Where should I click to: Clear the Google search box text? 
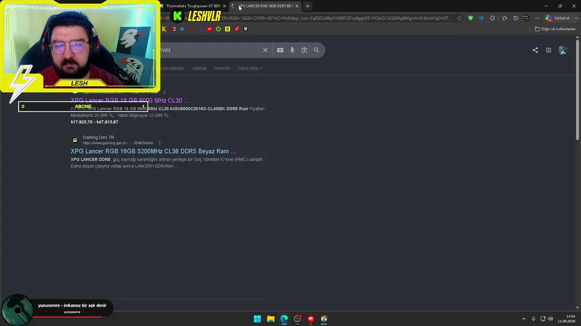point(266,50)
